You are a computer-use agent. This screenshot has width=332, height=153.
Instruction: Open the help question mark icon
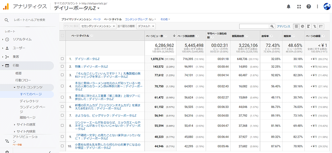click(309, 7)
